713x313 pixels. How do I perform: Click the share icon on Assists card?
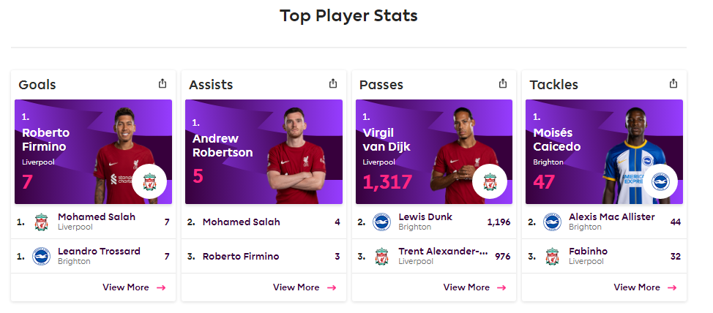click(x=333, y=83)
